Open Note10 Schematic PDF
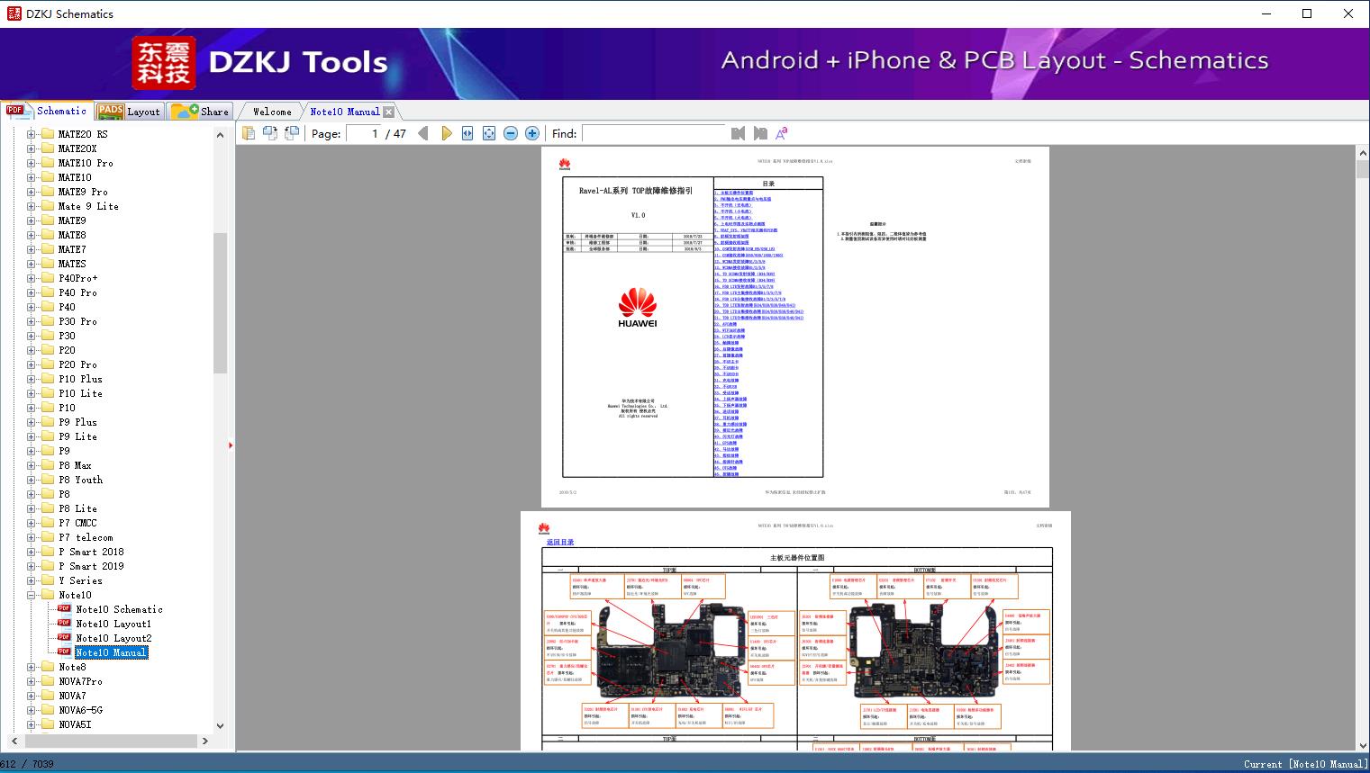This screenshot has width=1370, height=773. pos(119,609)
